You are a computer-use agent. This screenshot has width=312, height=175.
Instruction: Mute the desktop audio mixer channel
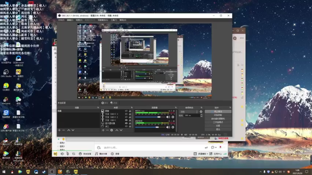coord(168,127)
